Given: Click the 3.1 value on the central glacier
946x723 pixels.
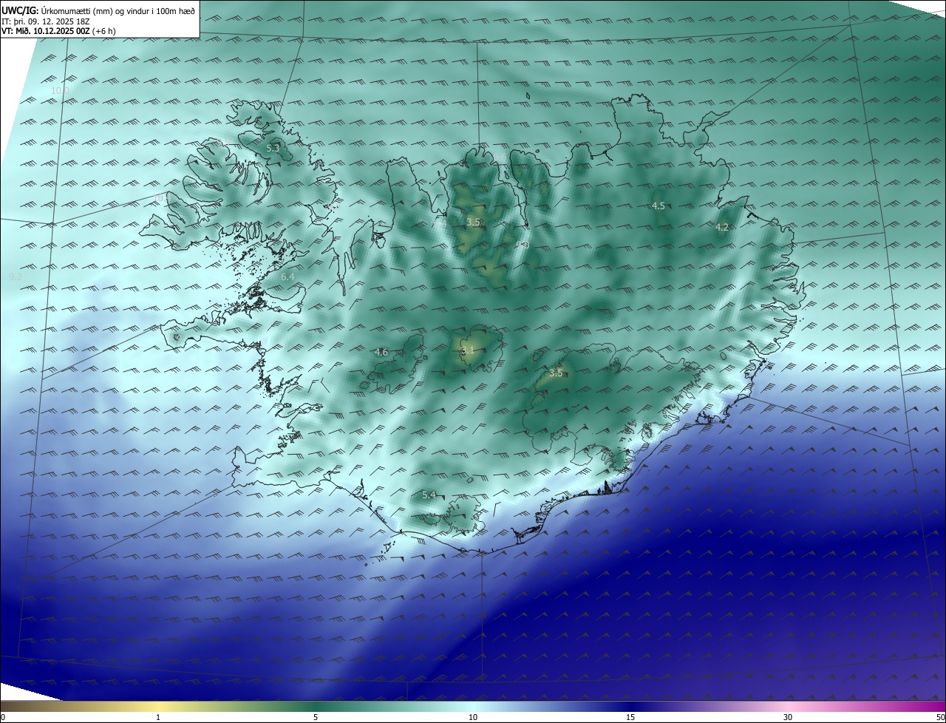Looking at the screenshot, I should click(x=467, y=350).
